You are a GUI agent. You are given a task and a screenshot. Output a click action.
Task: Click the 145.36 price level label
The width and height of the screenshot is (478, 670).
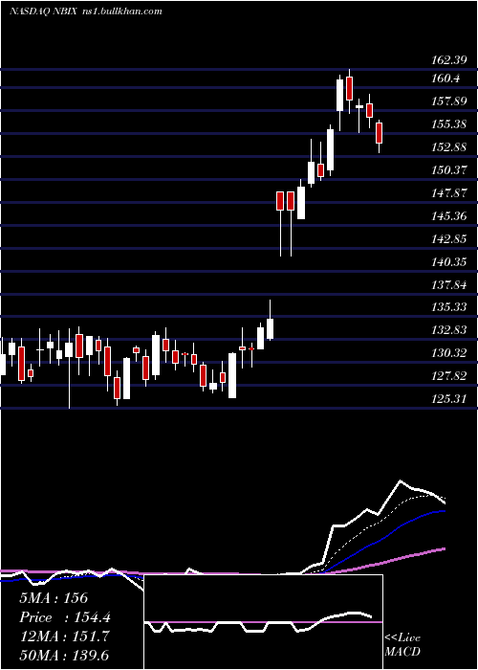449,215
